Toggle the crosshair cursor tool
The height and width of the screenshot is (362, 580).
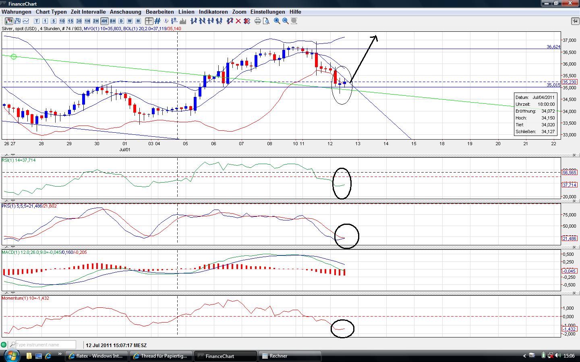coord(149,21)
